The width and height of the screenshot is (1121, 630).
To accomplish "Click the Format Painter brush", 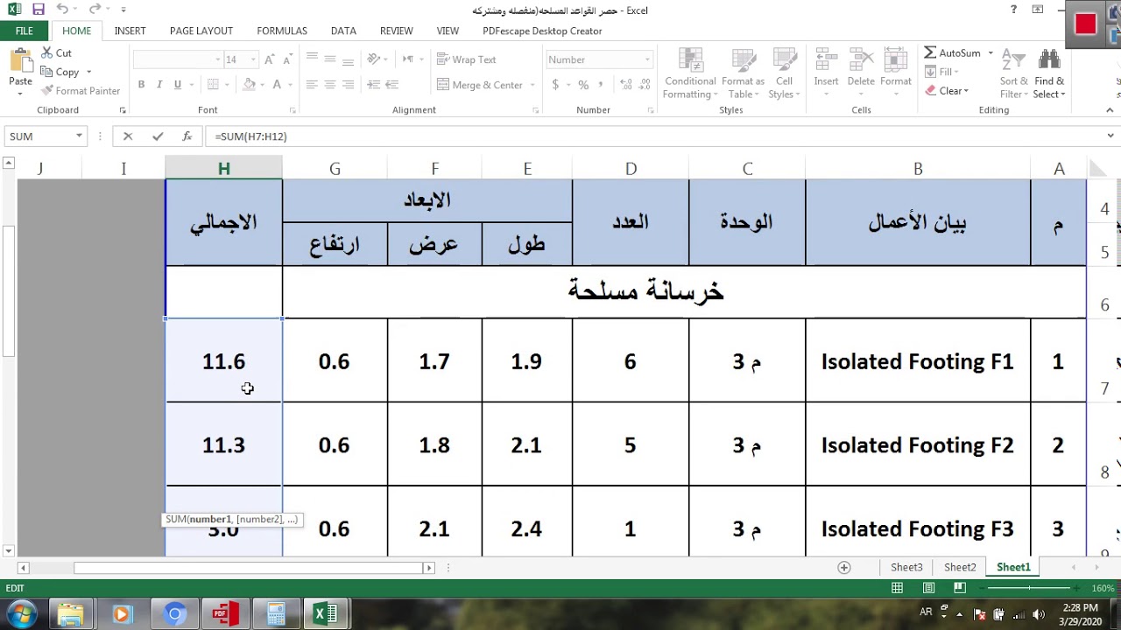I will pyautogui.click(x=46, y=91).
